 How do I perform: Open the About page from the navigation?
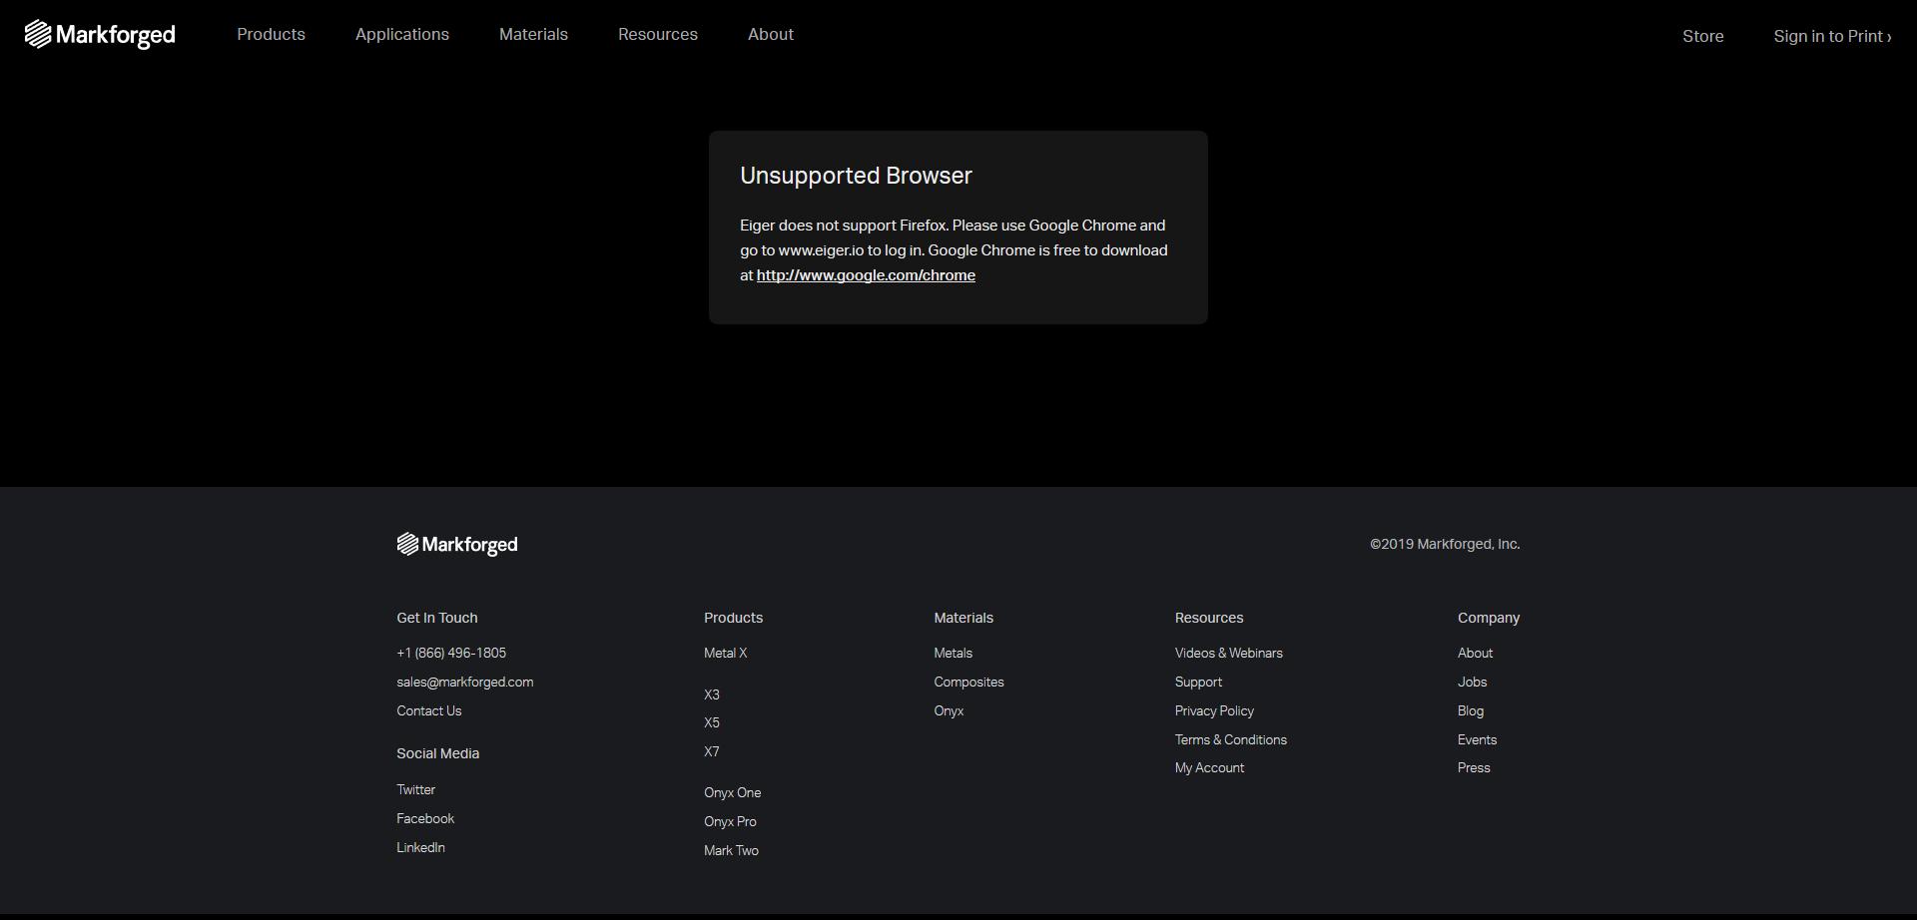[x=770, y=34]
